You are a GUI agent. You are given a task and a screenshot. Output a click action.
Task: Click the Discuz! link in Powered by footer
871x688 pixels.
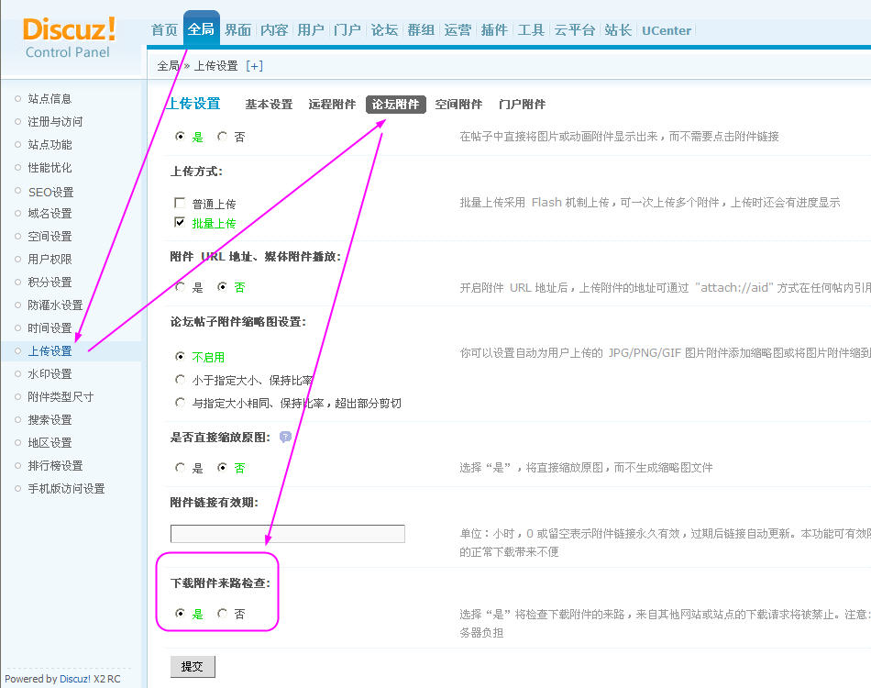click(75, 679)
